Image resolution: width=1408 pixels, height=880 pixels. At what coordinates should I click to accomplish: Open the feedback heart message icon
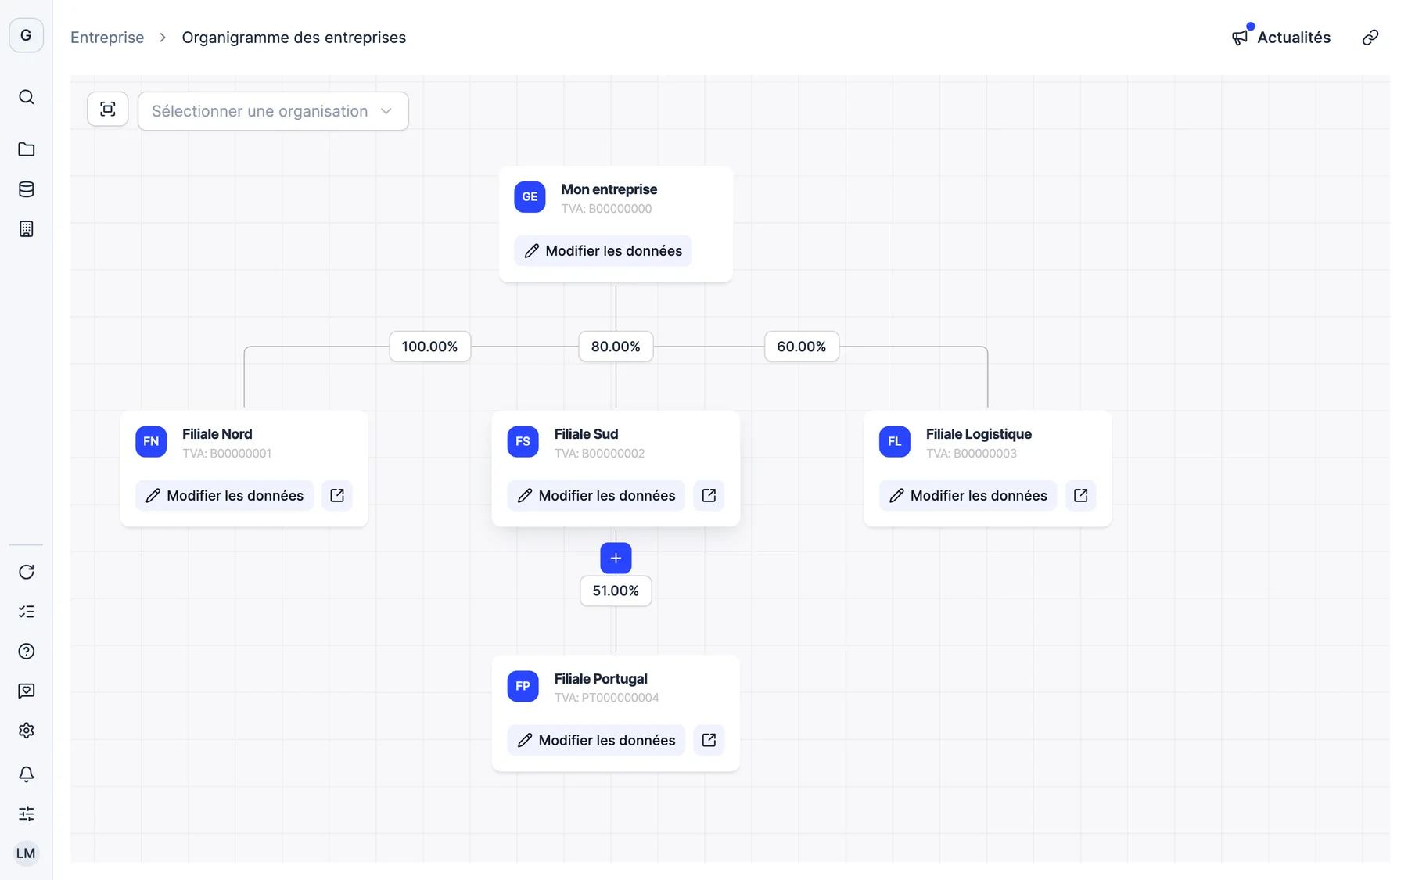tap(26, 691)
